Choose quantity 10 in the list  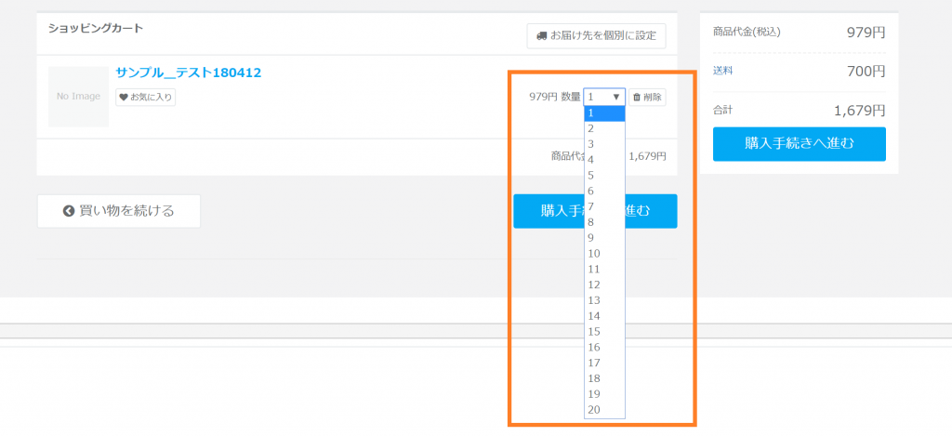pyautogui.click(x=603, y=253)
